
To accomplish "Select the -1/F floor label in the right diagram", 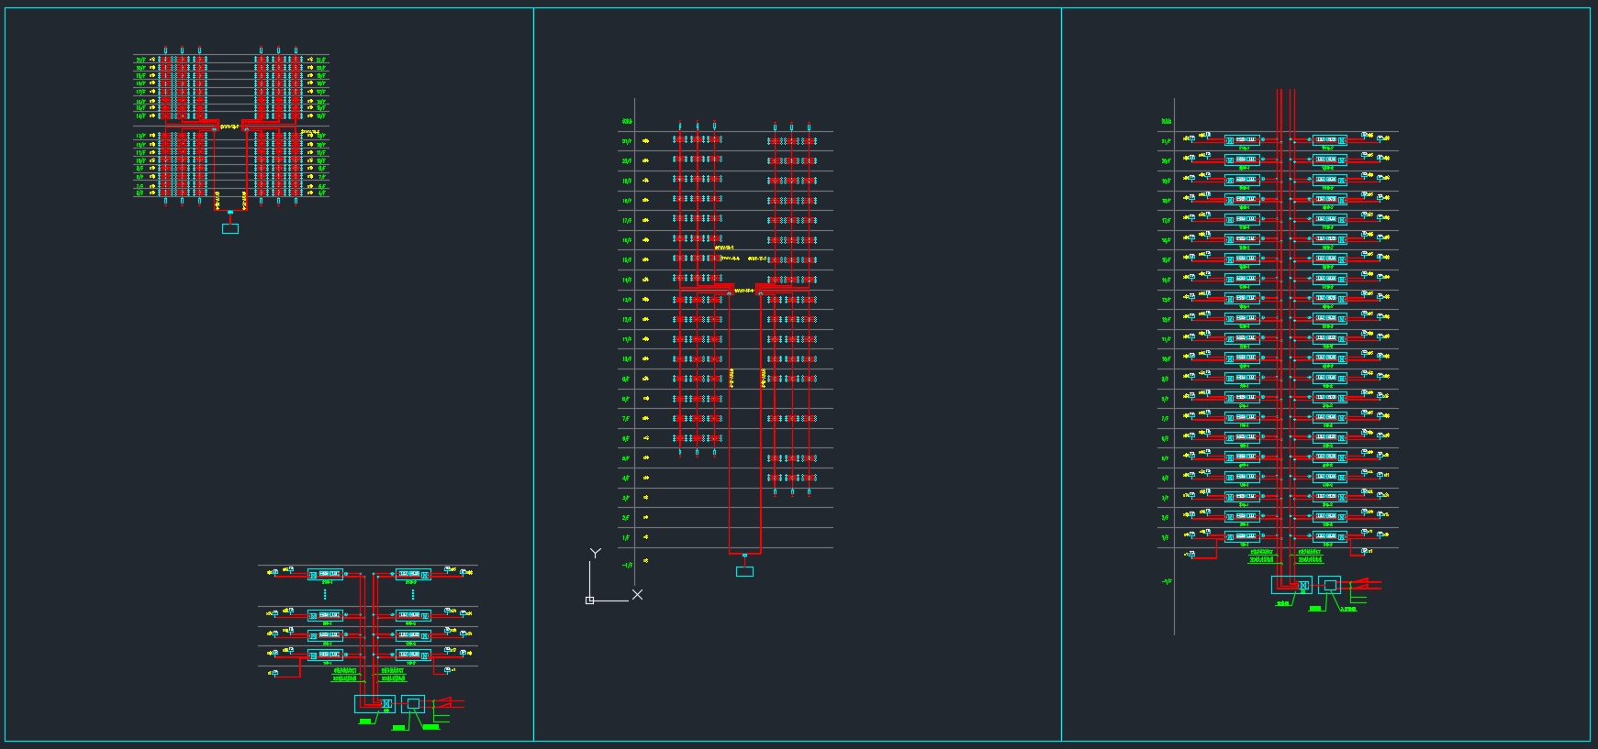I will click(x=1166, y=581).
